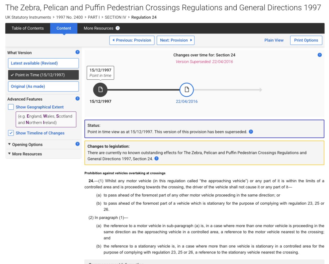The image size is (329, 264).
Task: Click help icon in the Status box
Action: 251,132
